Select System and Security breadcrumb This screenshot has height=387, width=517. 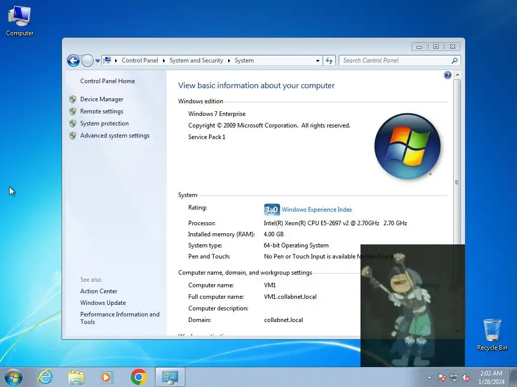point(196,60)
